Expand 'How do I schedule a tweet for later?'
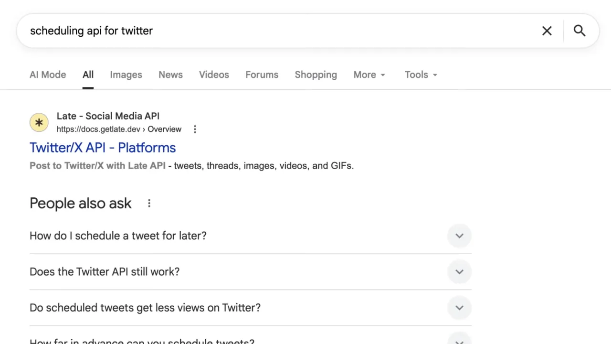The image size is (611, 344). [250, 236]
